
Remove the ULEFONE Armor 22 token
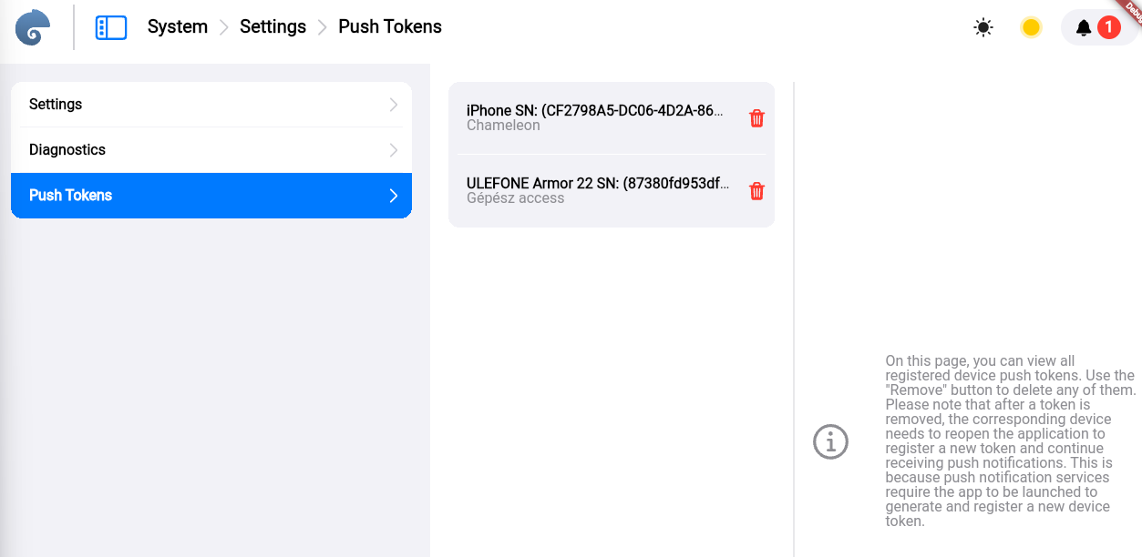(756, 191)
